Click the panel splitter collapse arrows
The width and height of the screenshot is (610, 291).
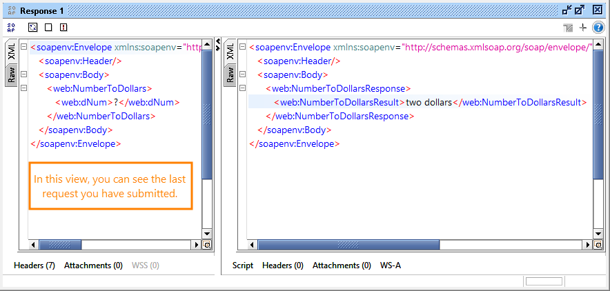pyautogui.click(x=218, y=44)
